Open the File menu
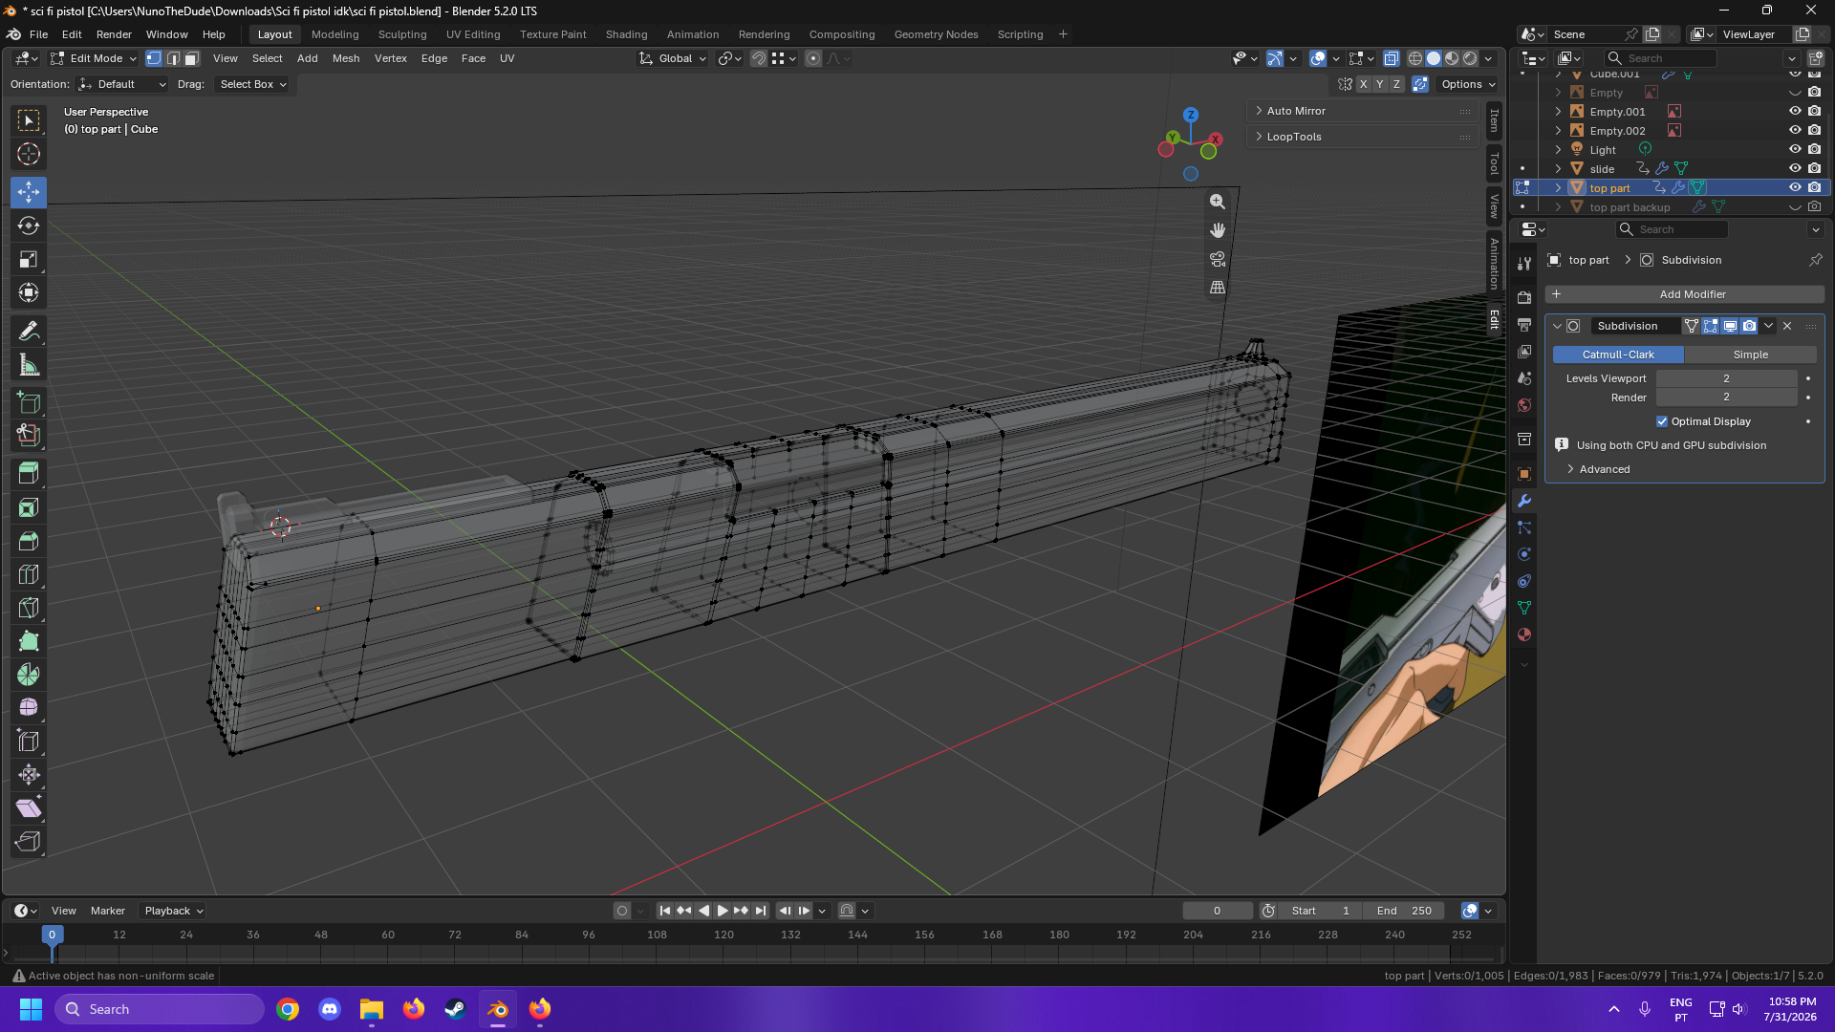Image resolution: width=1835 pixels, height=1032 pixels. coord(38,34)
